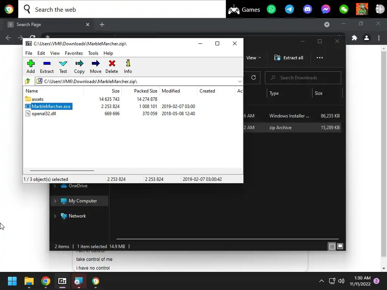This screenshot has height=290, width=387.
Task: Open Windows Start menu
Action: coord(12,281)
